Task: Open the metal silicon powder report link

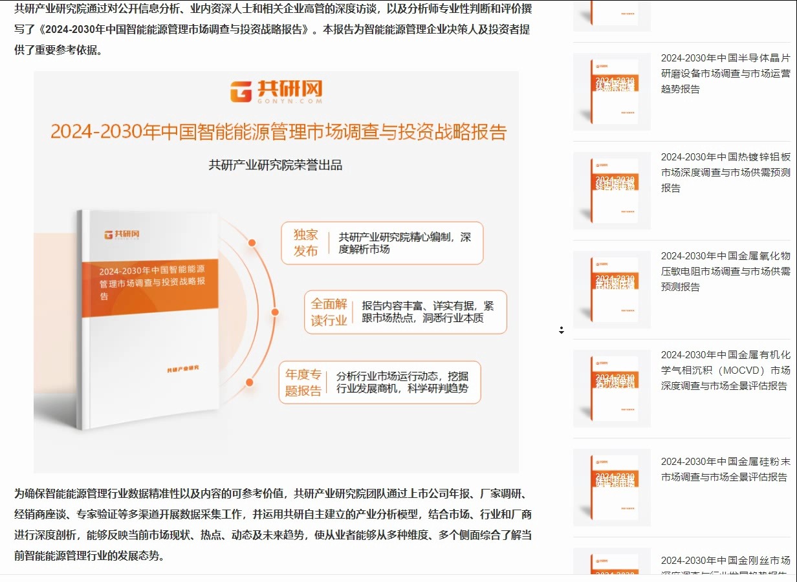Action: pos(725,469)
